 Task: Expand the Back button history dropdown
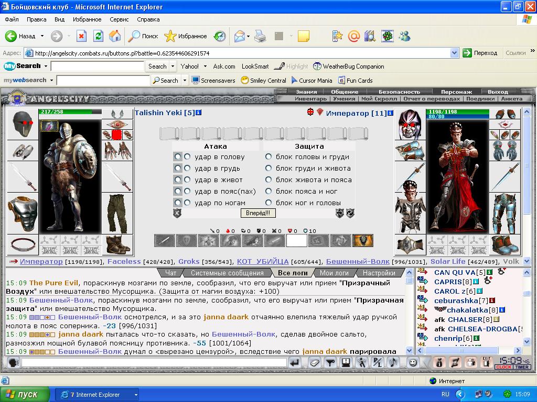(x=42, y=36)
